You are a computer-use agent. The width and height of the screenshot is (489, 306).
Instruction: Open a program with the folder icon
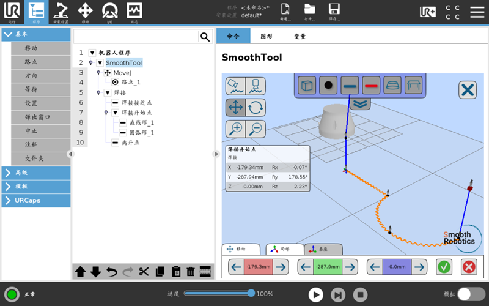tap(310, 12)
